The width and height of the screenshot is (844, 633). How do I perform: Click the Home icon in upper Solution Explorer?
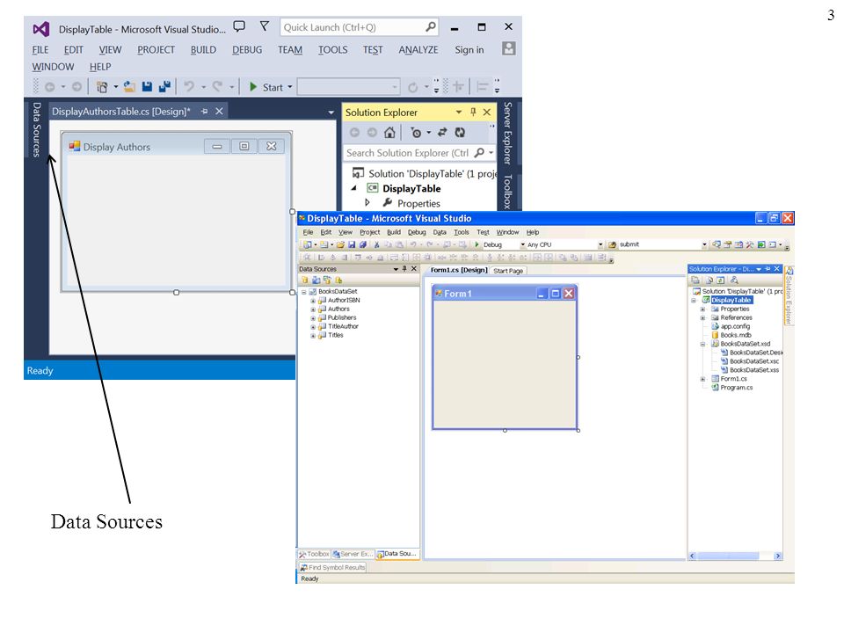389,133
